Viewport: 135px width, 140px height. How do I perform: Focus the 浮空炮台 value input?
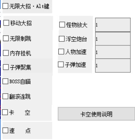tap(113, 39)
